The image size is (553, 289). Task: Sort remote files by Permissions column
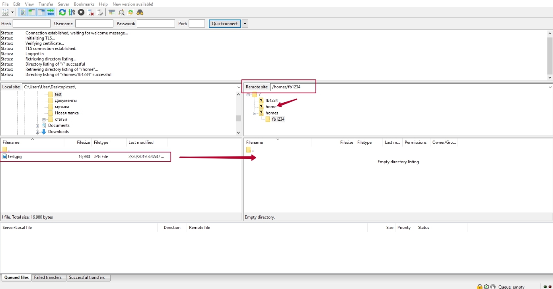[x=415, y=142]
